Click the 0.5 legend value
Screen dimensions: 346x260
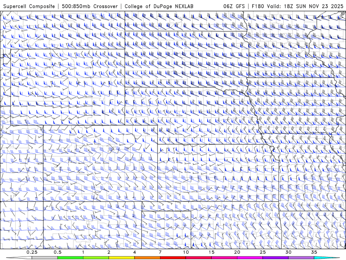coord(58,252)
